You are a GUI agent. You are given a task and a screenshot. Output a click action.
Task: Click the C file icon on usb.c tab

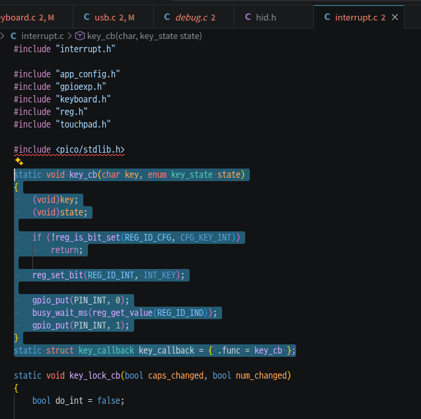(87, 17)
